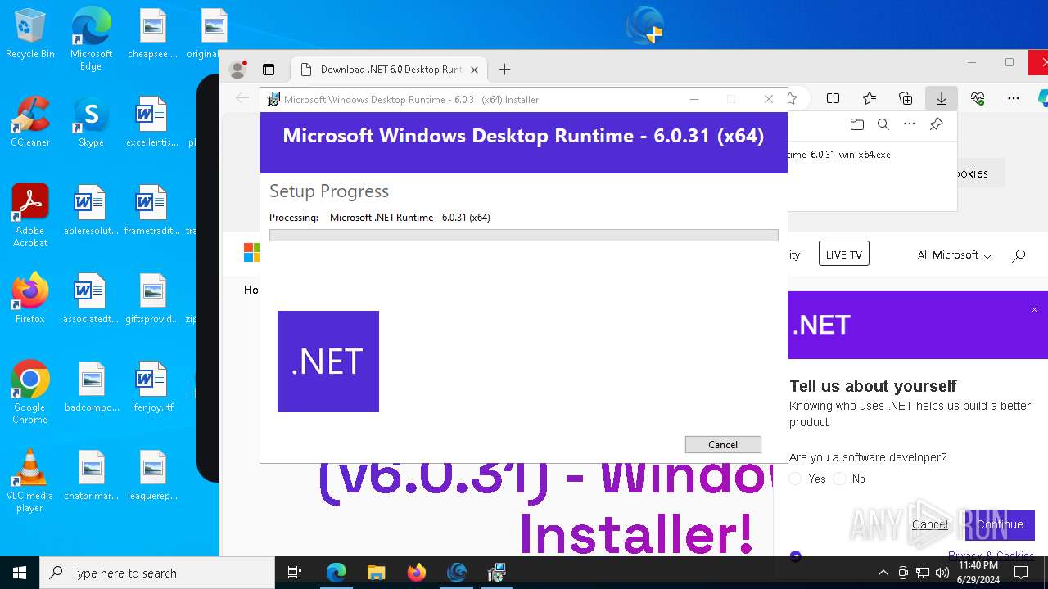Select associatedt Word document on desktop

(91, 299)
